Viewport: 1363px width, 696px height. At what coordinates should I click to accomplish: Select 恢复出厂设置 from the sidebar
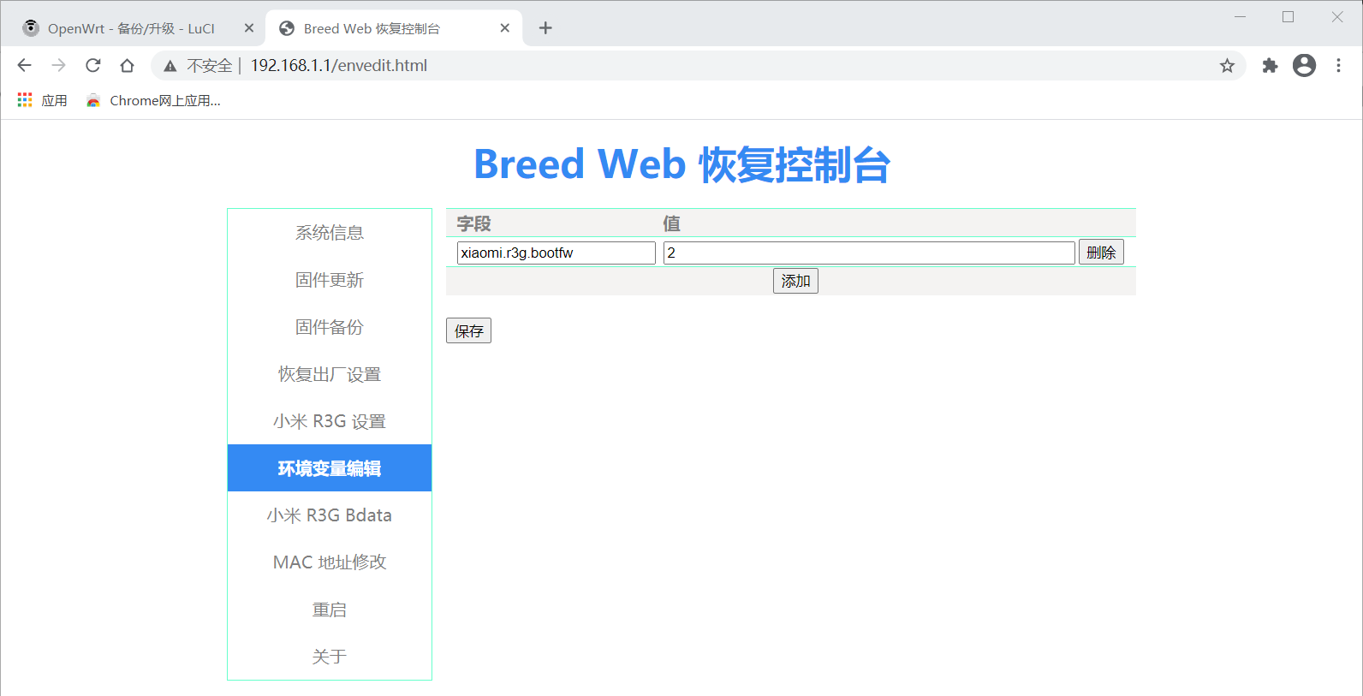330,374
